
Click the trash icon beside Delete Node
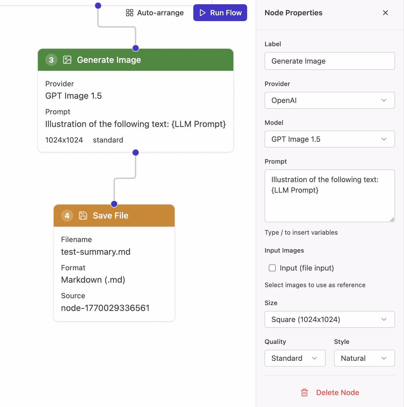(304, 392)
